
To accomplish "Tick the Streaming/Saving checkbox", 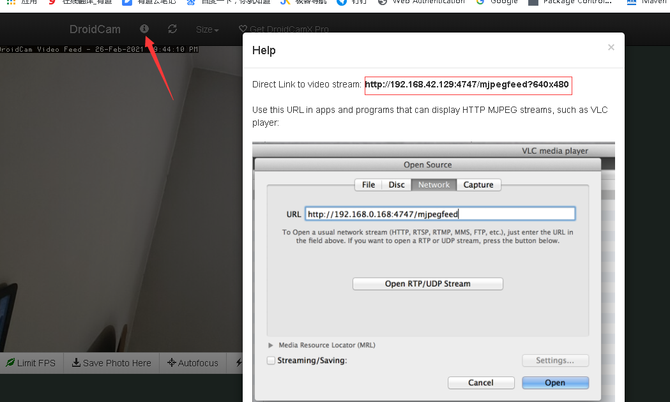I will pos(271,361).
